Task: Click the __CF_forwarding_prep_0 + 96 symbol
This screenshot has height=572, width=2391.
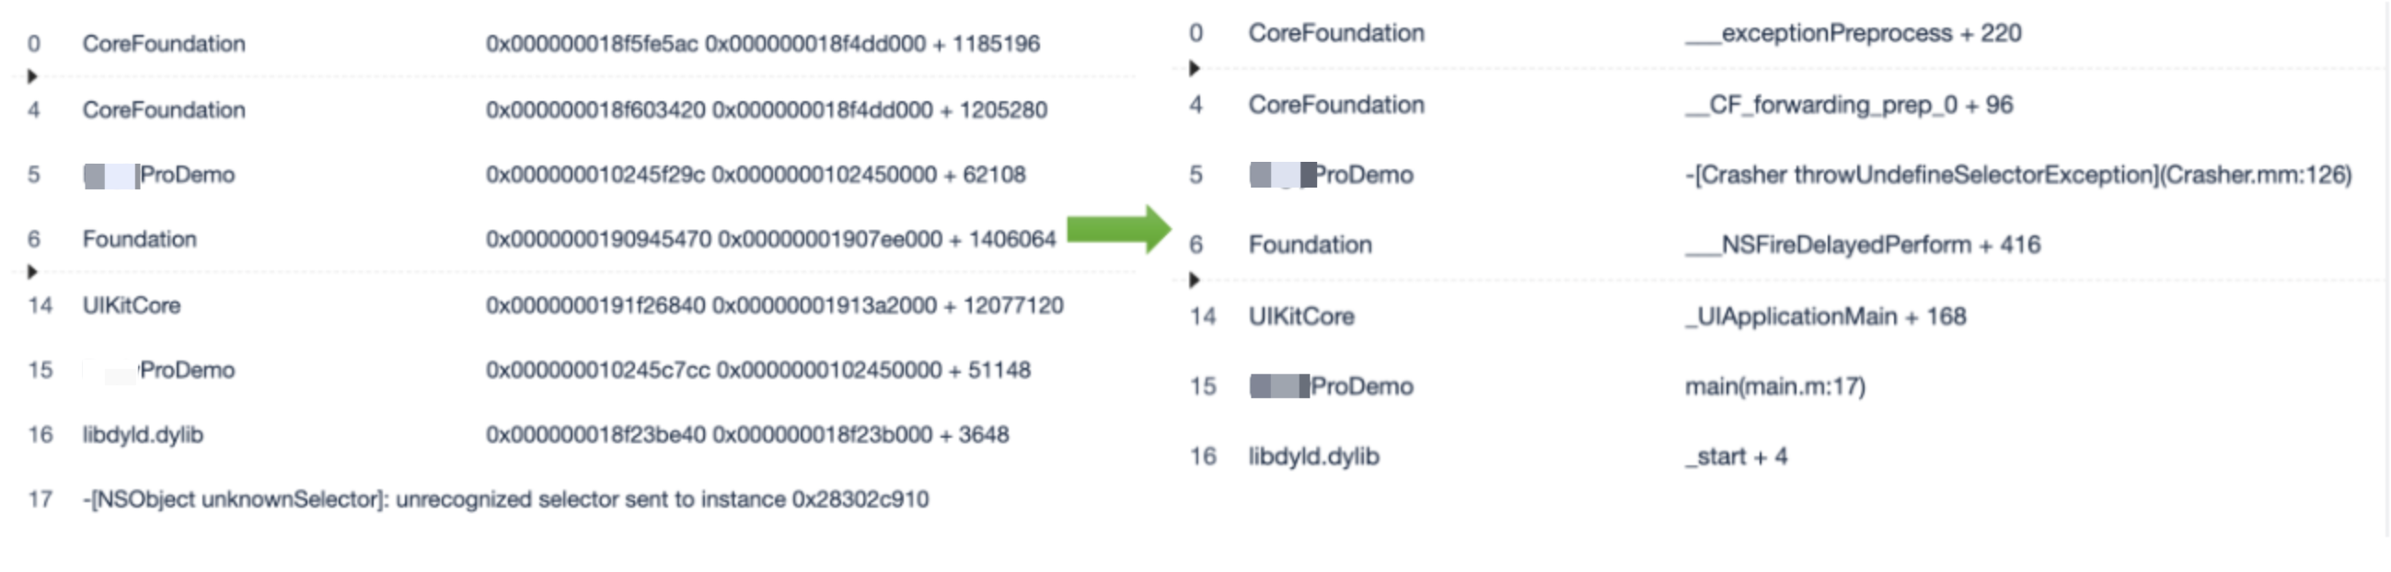Action: 1849,105
